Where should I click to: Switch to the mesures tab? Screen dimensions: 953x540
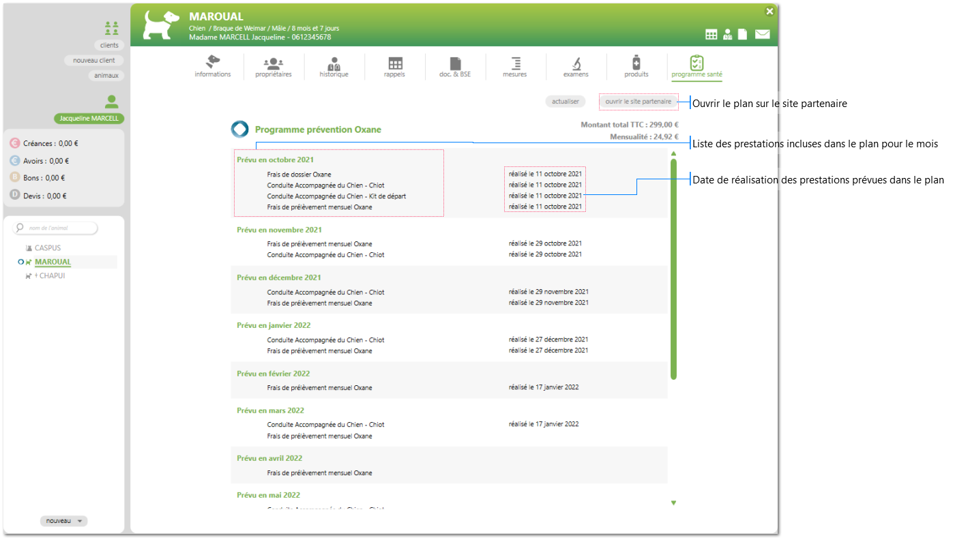(x=515, y=67)
